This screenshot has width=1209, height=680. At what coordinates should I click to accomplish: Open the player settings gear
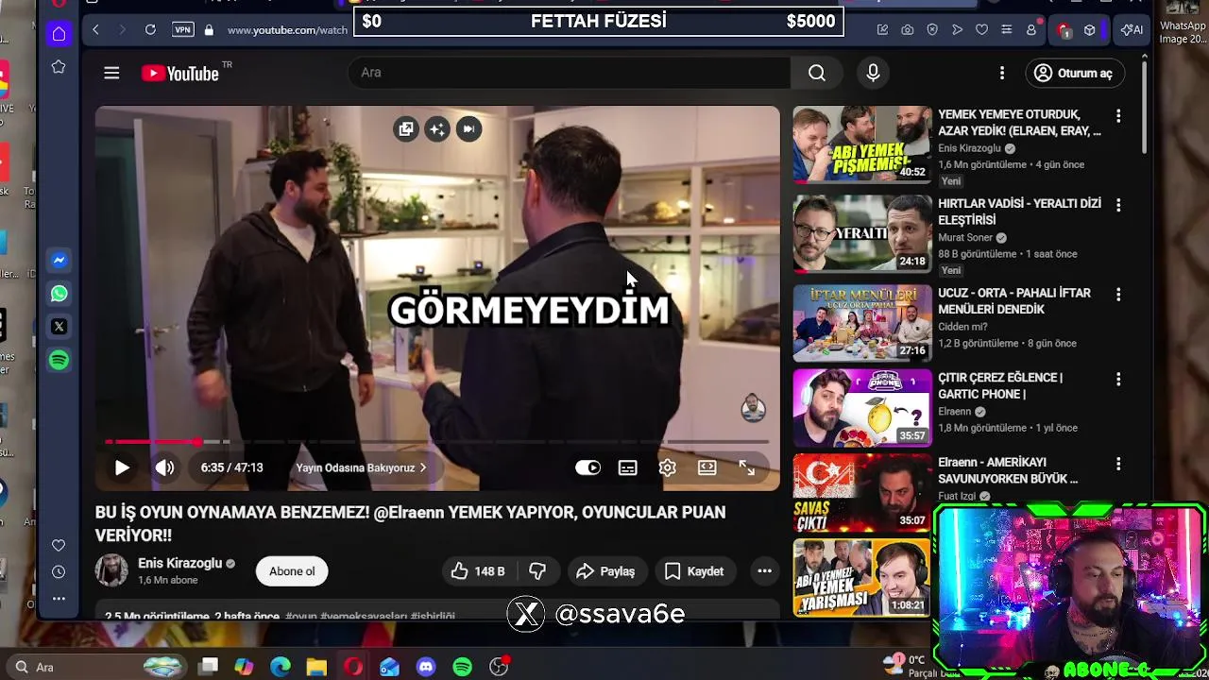(x=667, y=467)
